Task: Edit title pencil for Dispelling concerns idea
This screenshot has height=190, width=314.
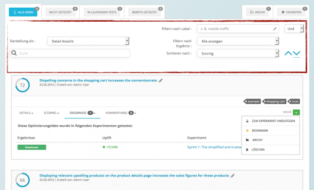Action: coord(161,80)
